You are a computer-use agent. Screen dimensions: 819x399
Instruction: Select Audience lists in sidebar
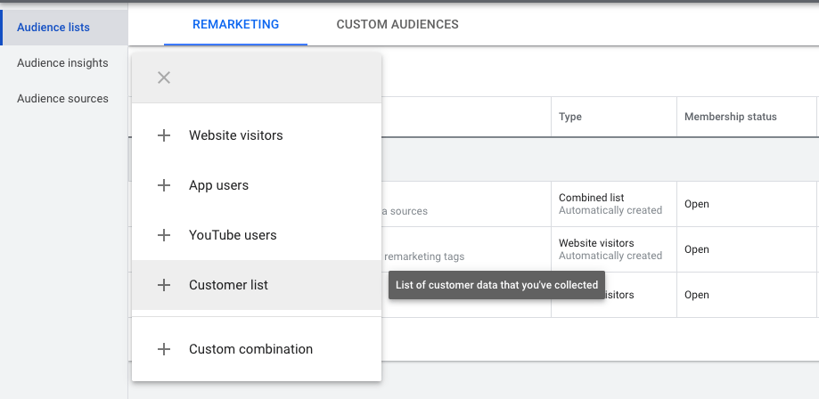[53, 28]
